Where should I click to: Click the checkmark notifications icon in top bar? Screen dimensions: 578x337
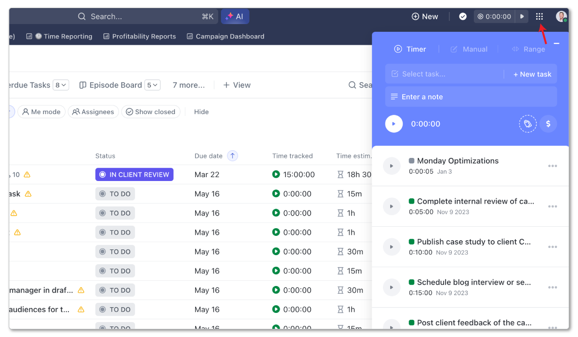click(x=462, y=16)
